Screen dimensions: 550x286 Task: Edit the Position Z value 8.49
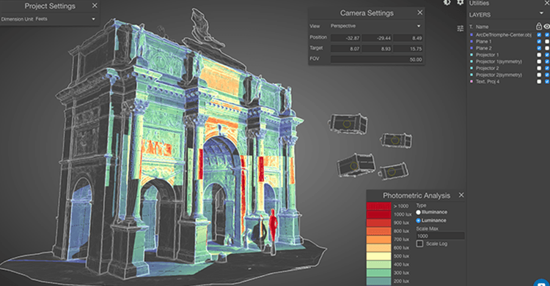point(408,38)
